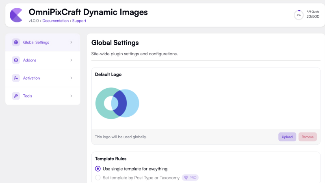Viewport: 325px width, 183px height.
Task: Click the Upload logo button
Action: click(287, 137)
